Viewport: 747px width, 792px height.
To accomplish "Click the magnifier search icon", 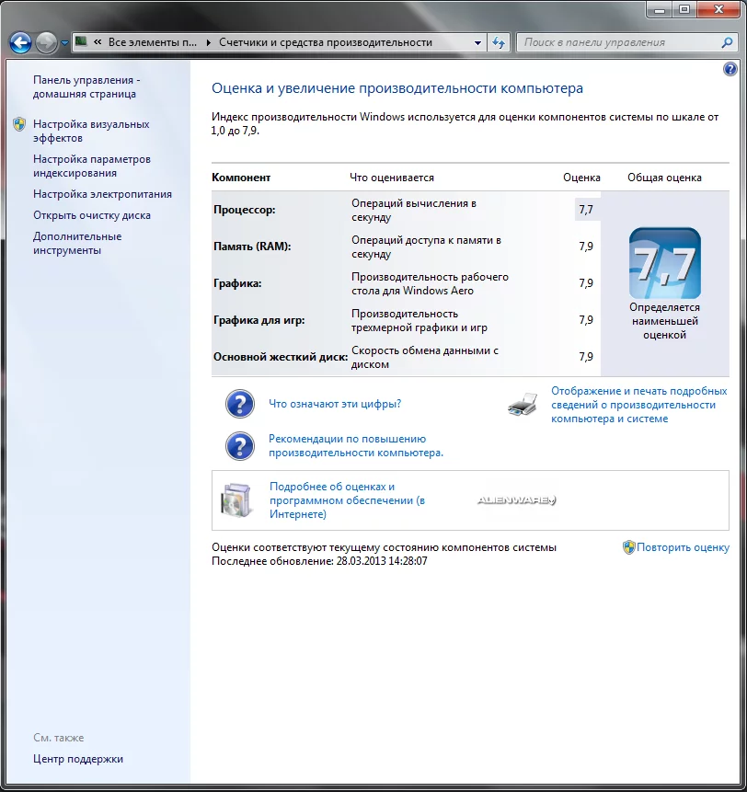I will pyautogui.click(x=727, y=42).
